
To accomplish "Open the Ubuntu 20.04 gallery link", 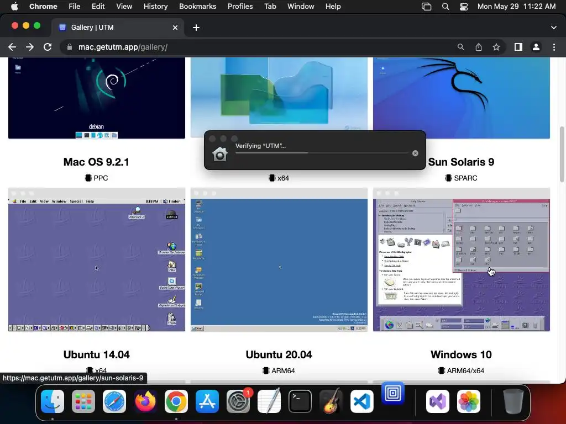I will tap(279, 354).
